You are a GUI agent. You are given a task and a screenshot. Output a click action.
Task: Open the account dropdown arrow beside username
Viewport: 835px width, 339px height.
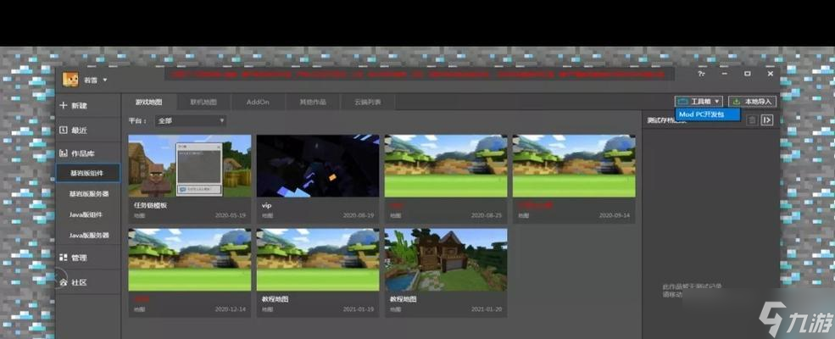tap(105, 80)
